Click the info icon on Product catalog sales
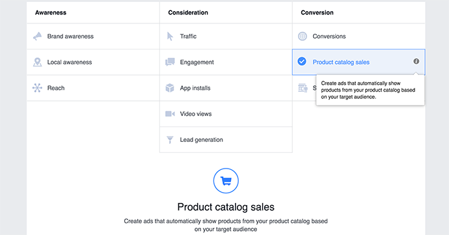449x235 pixels. (x=416, y=61)
